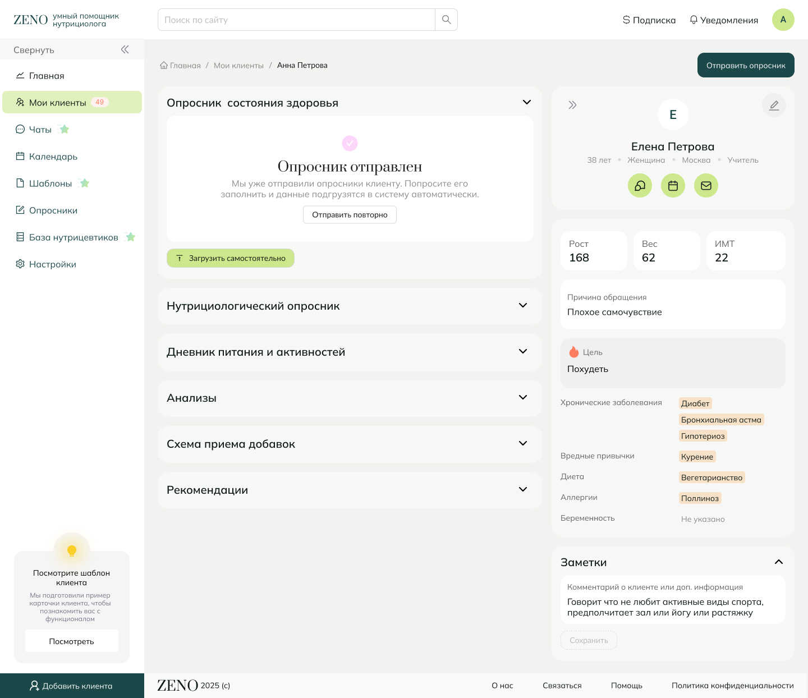Click the flame goal icon

coord(573,352)
